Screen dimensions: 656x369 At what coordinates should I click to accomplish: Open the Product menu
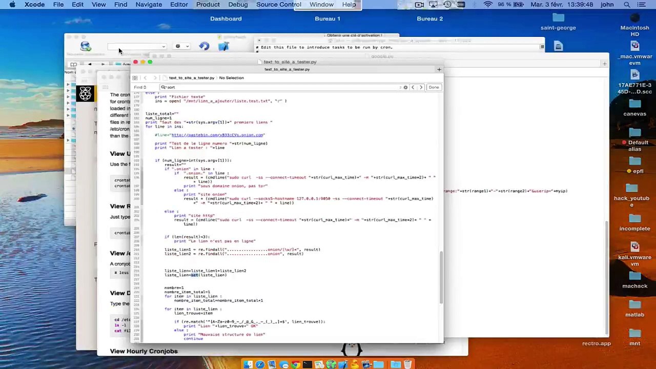(208, 5)
